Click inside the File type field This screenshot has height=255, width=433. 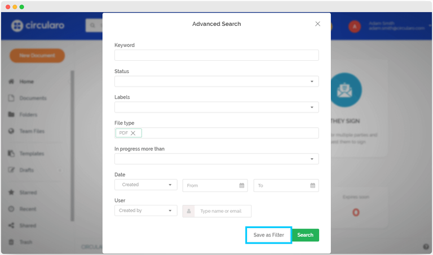click(228, 133)
